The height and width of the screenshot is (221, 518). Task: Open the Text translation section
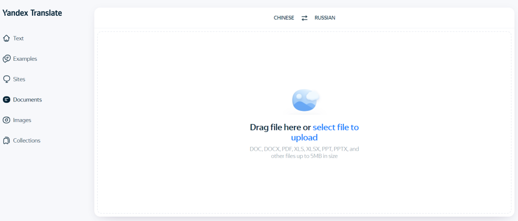[x=19, y=39]
